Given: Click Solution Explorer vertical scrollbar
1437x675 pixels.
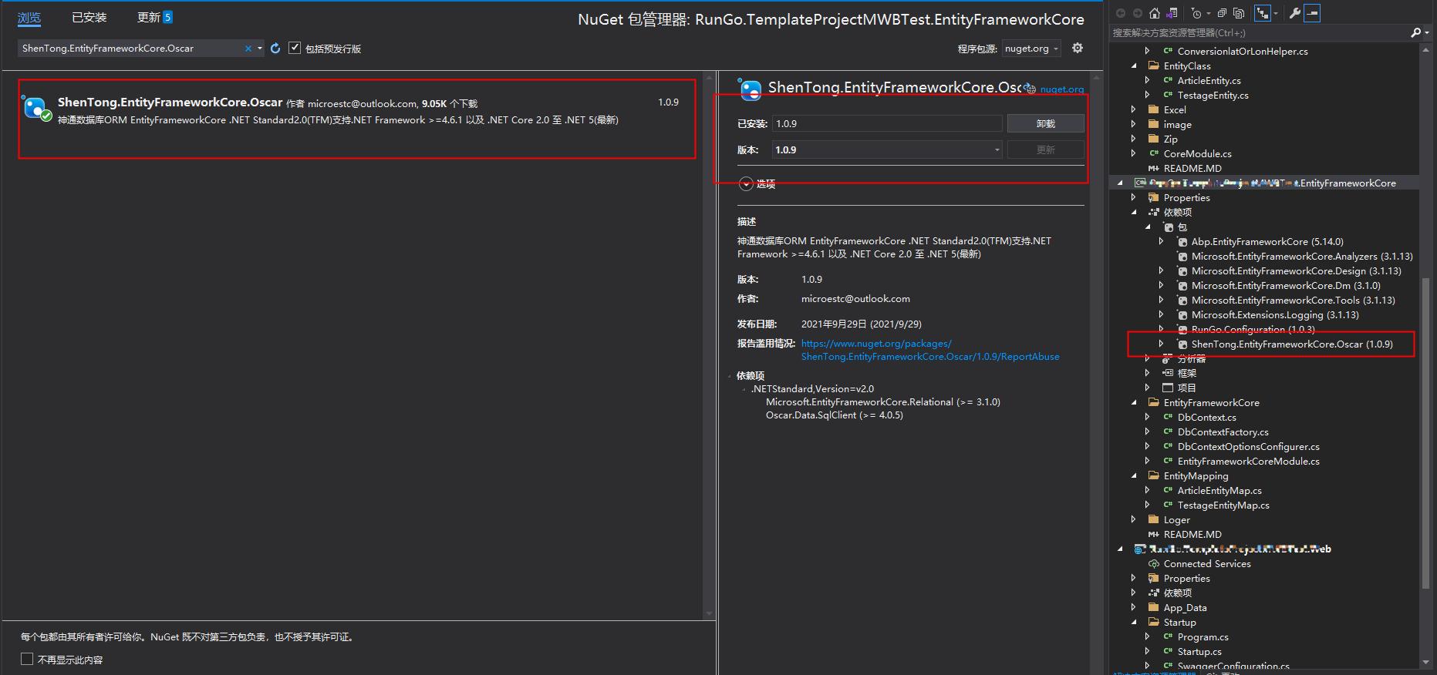Looking at the screenshot, I should click(x=1425, y=432).
